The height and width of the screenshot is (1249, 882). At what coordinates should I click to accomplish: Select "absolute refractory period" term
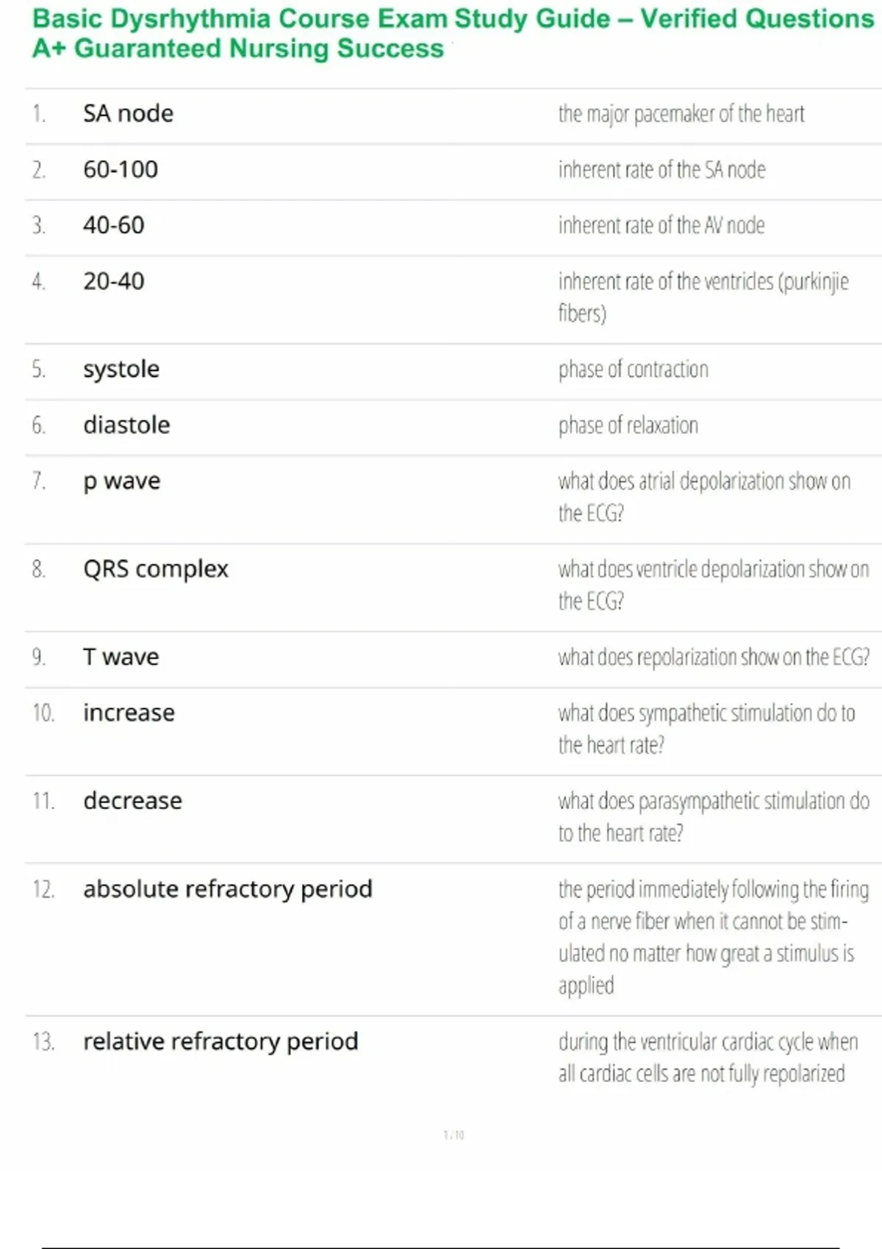click(228, 889)
